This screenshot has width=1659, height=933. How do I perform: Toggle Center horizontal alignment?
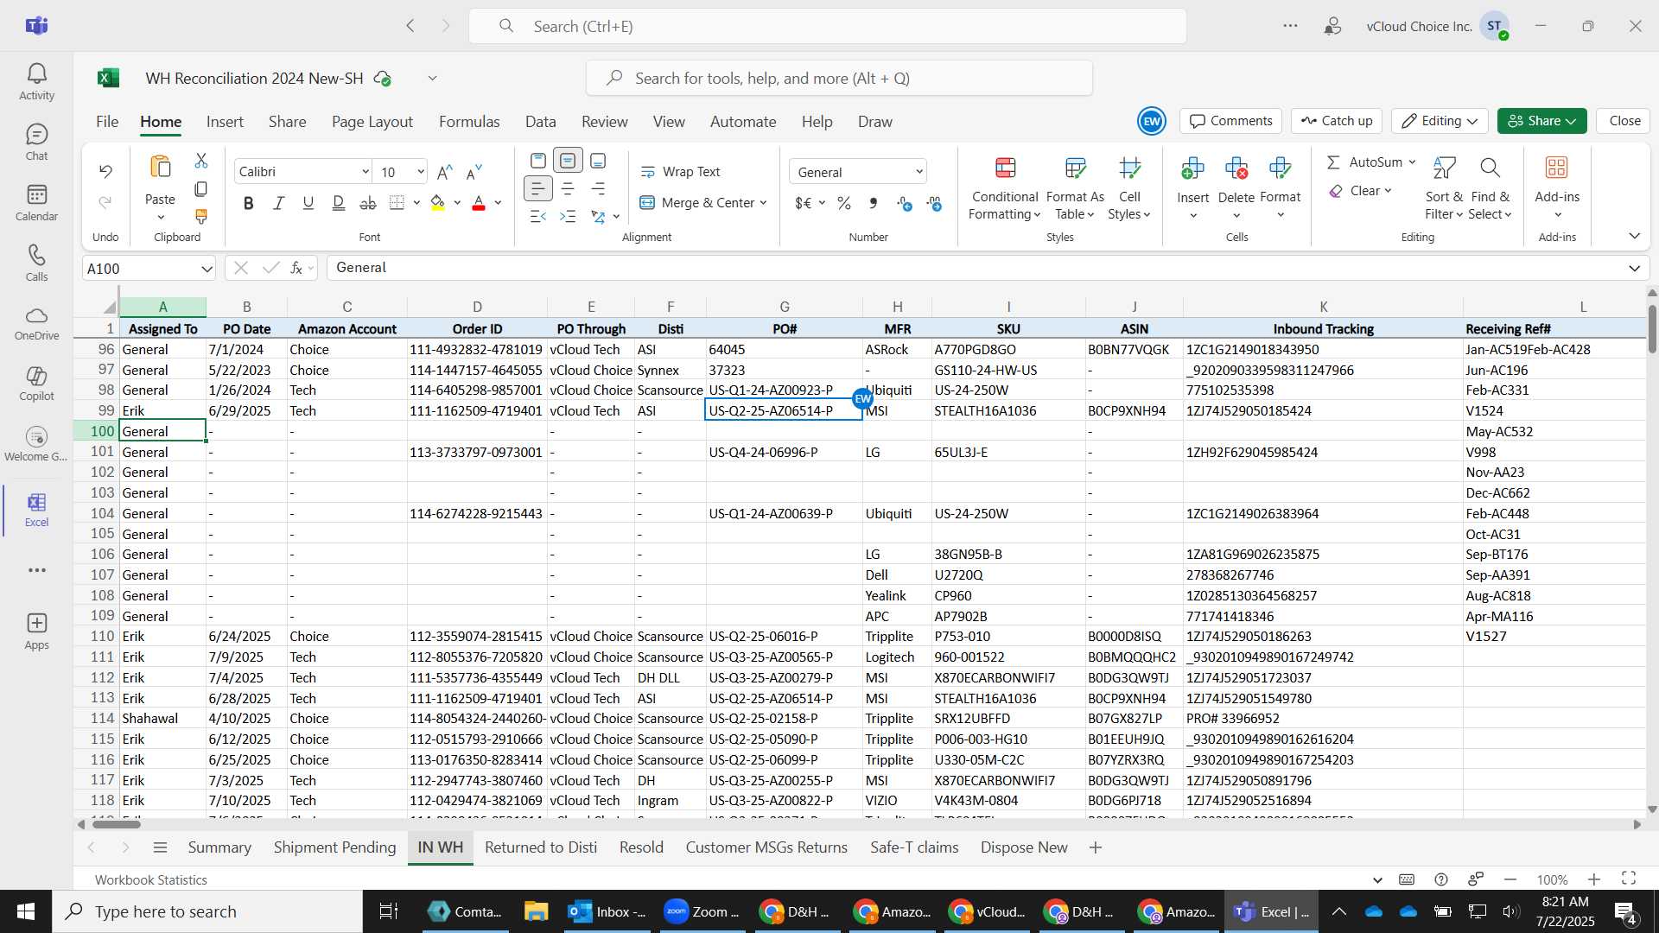point(568,188)
